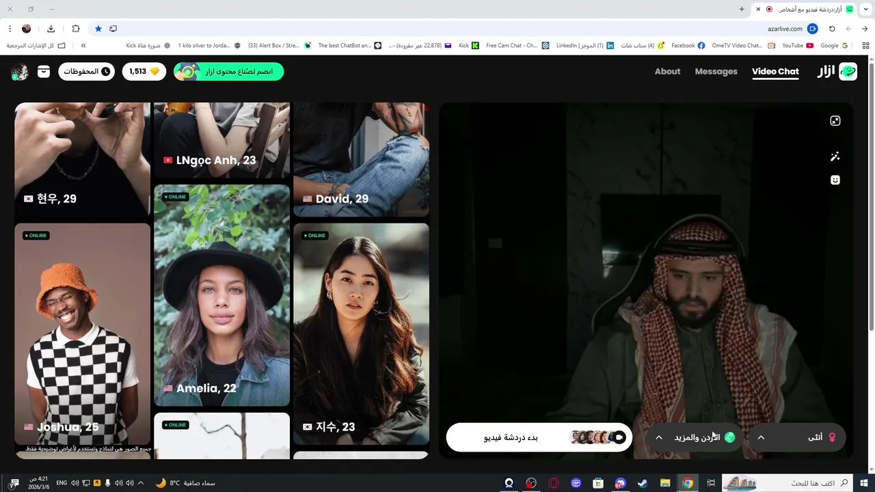Select Amelia, 22 profile card
Viewport: 875px width, 492px height.
[222, 295]
